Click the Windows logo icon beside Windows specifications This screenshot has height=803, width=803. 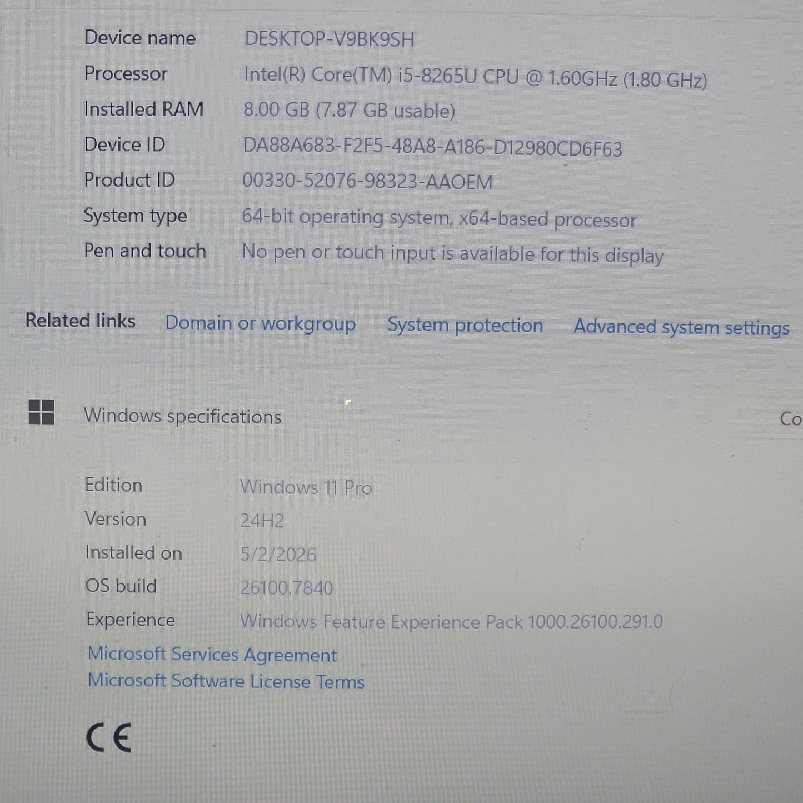pos(41,412)
